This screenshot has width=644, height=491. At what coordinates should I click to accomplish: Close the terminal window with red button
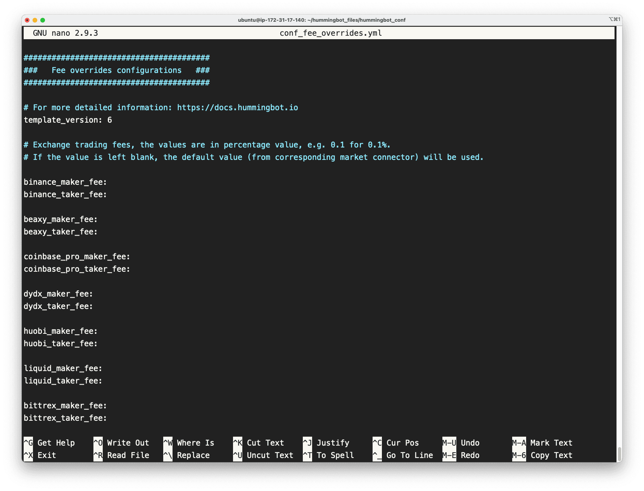click(x=27, y=20)
